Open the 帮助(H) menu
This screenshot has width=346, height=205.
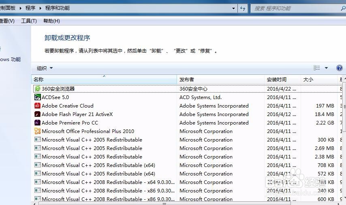[51, 21]
